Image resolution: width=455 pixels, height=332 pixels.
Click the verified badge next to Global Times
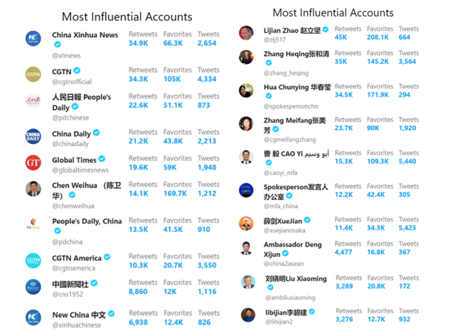click(x=102, y=159)
